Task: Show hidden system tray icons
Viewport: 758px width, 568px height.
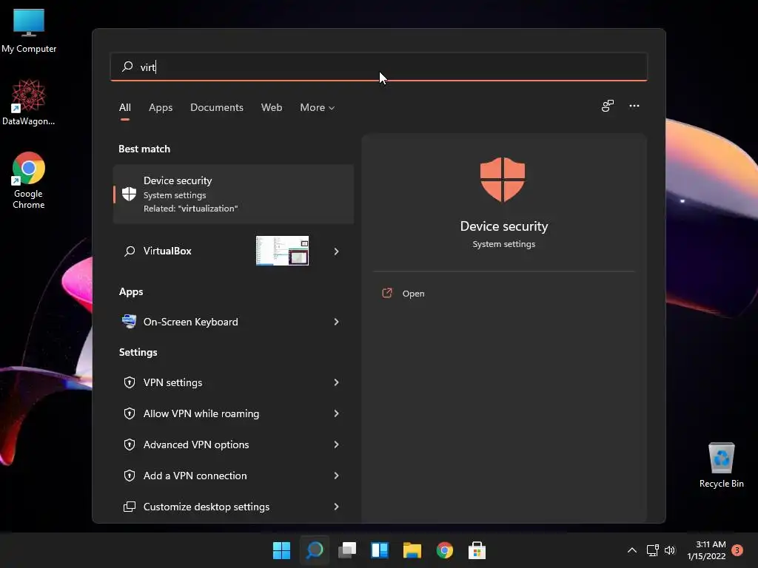Action: [632, 550]
